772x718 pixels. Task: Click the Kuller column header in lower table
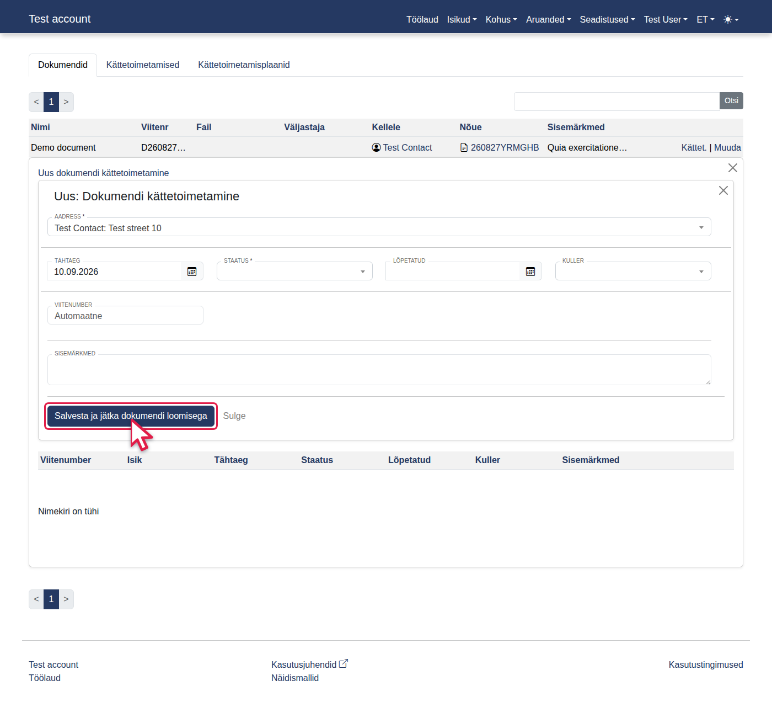[487, 460]
